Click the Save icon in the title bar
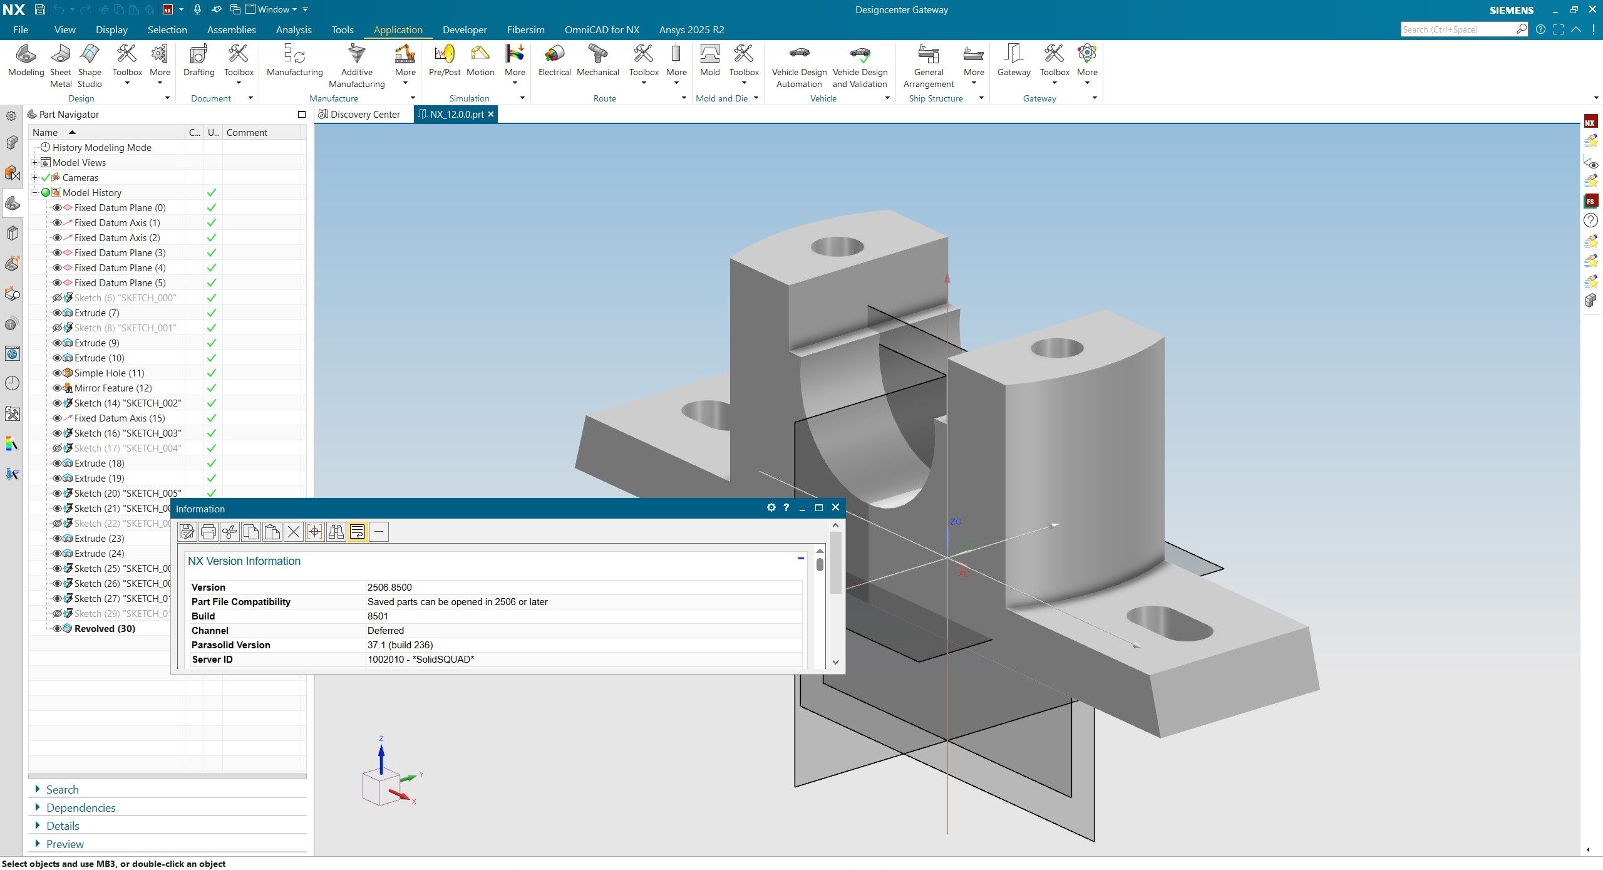 point(39,9)
